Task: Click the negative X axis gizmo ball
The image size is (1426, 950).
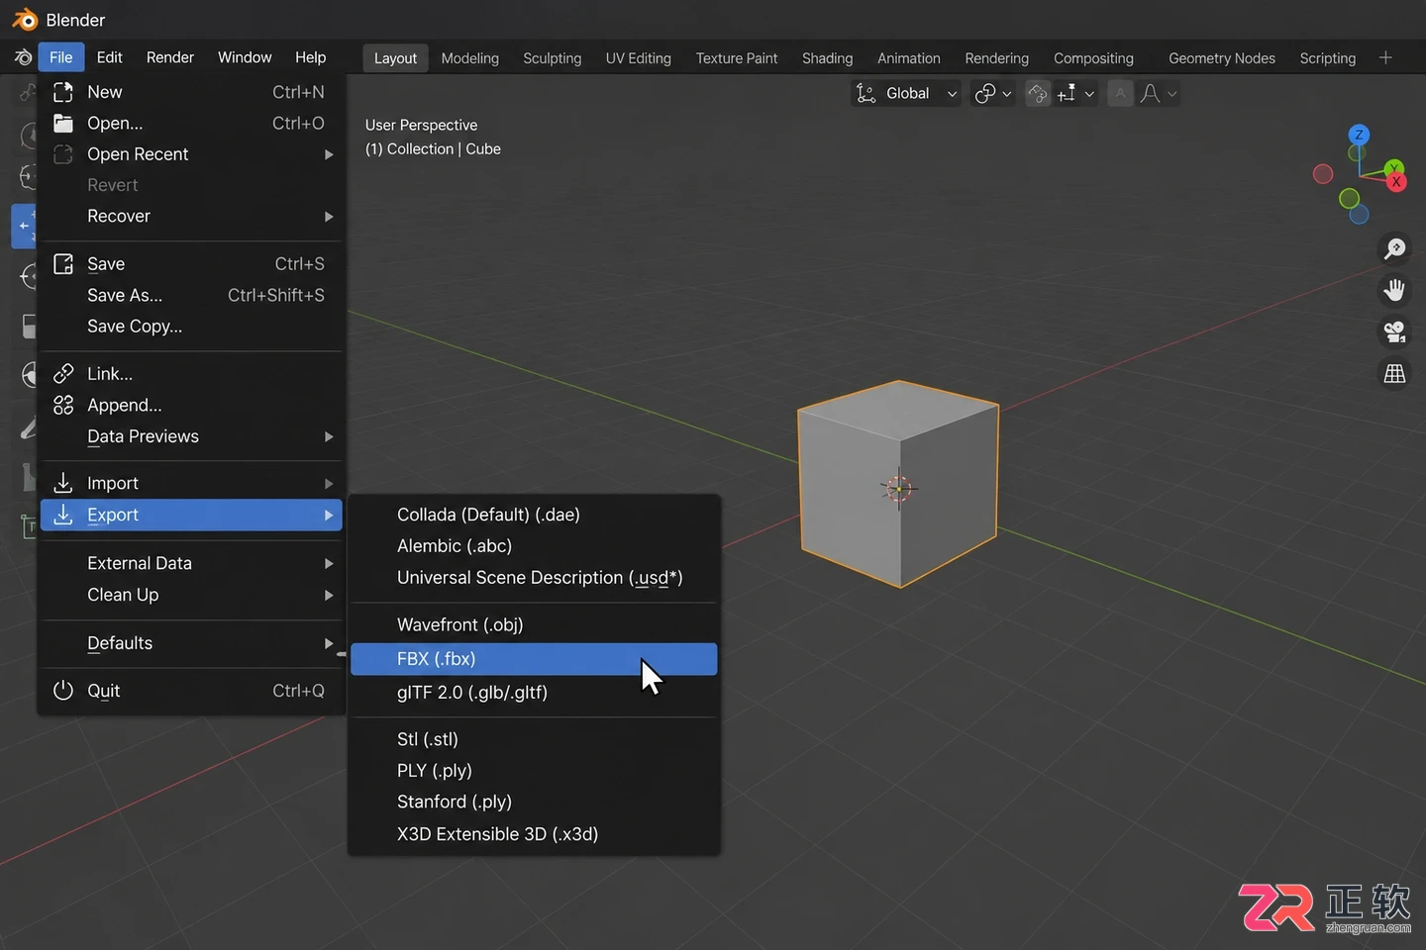Action: (1323, 174)
